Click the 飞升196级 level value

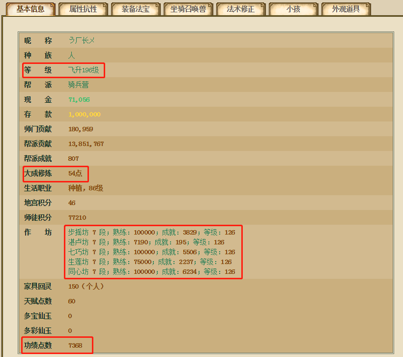click(x=84, y=70)
